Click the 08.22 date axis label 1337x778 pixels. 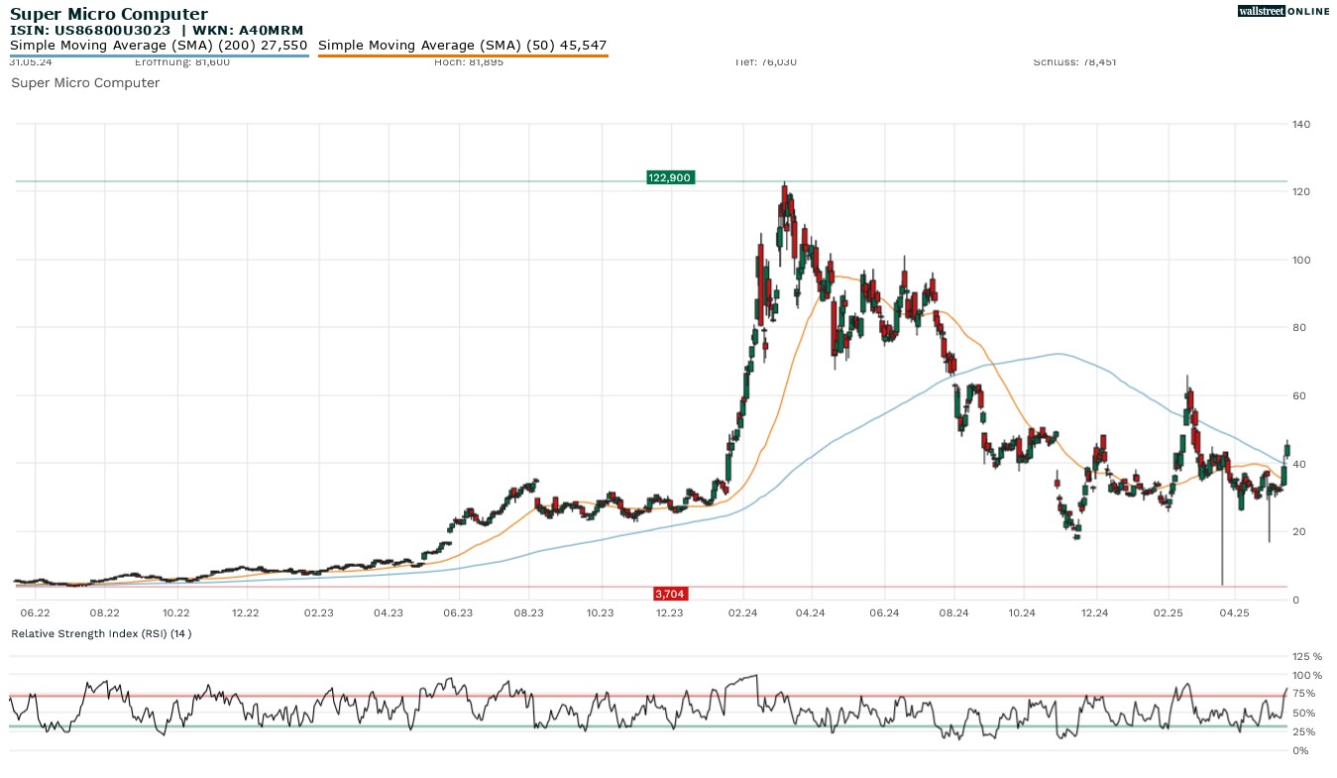[x=104, y=613]
